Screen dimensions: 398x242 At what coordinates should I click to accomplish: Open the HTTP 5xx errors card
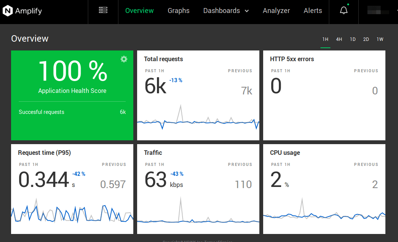324,96
